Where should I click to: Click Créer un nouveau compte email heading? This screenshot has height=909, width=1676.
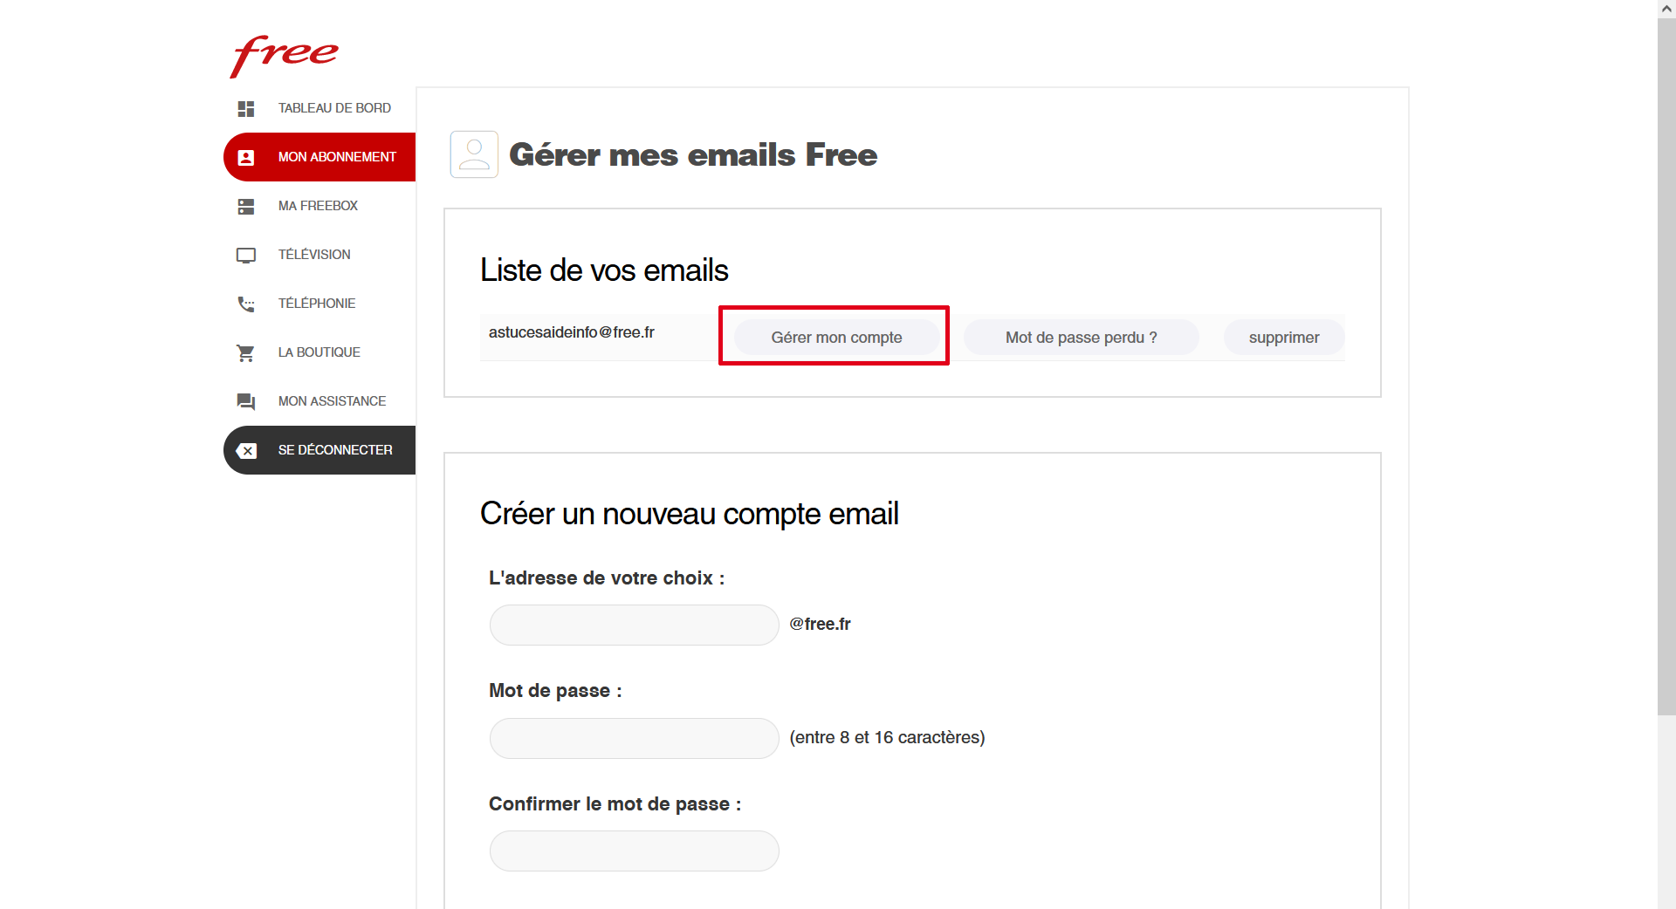pyautogui.click(x=689, y=514)
